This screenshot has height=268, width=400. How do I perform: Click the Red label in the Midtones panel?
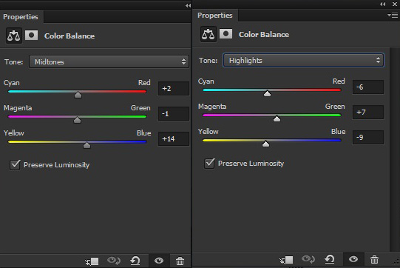(144, 82)
